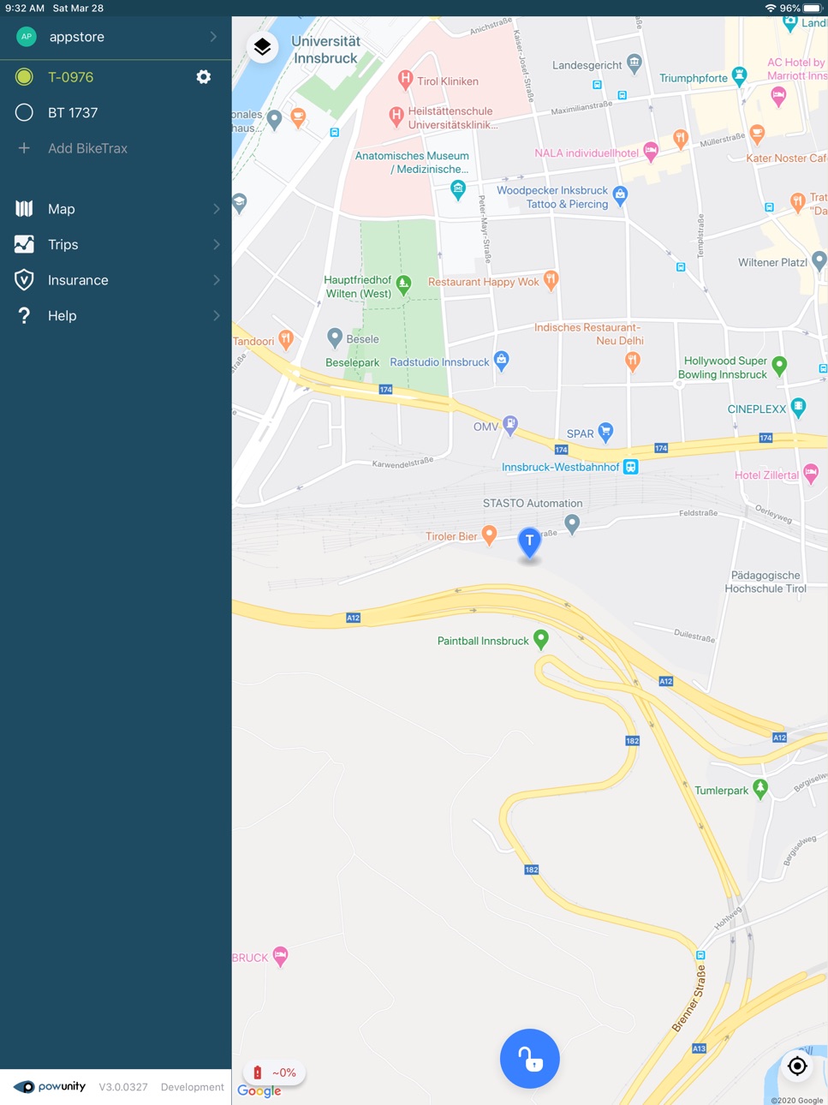Tap the 9:32 AM clock in status bar
828x1105 pixels.
coord(25,8)
